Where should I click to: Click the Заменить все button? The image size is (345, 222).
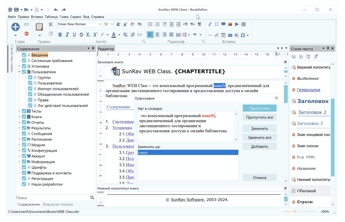click(259, 137)
